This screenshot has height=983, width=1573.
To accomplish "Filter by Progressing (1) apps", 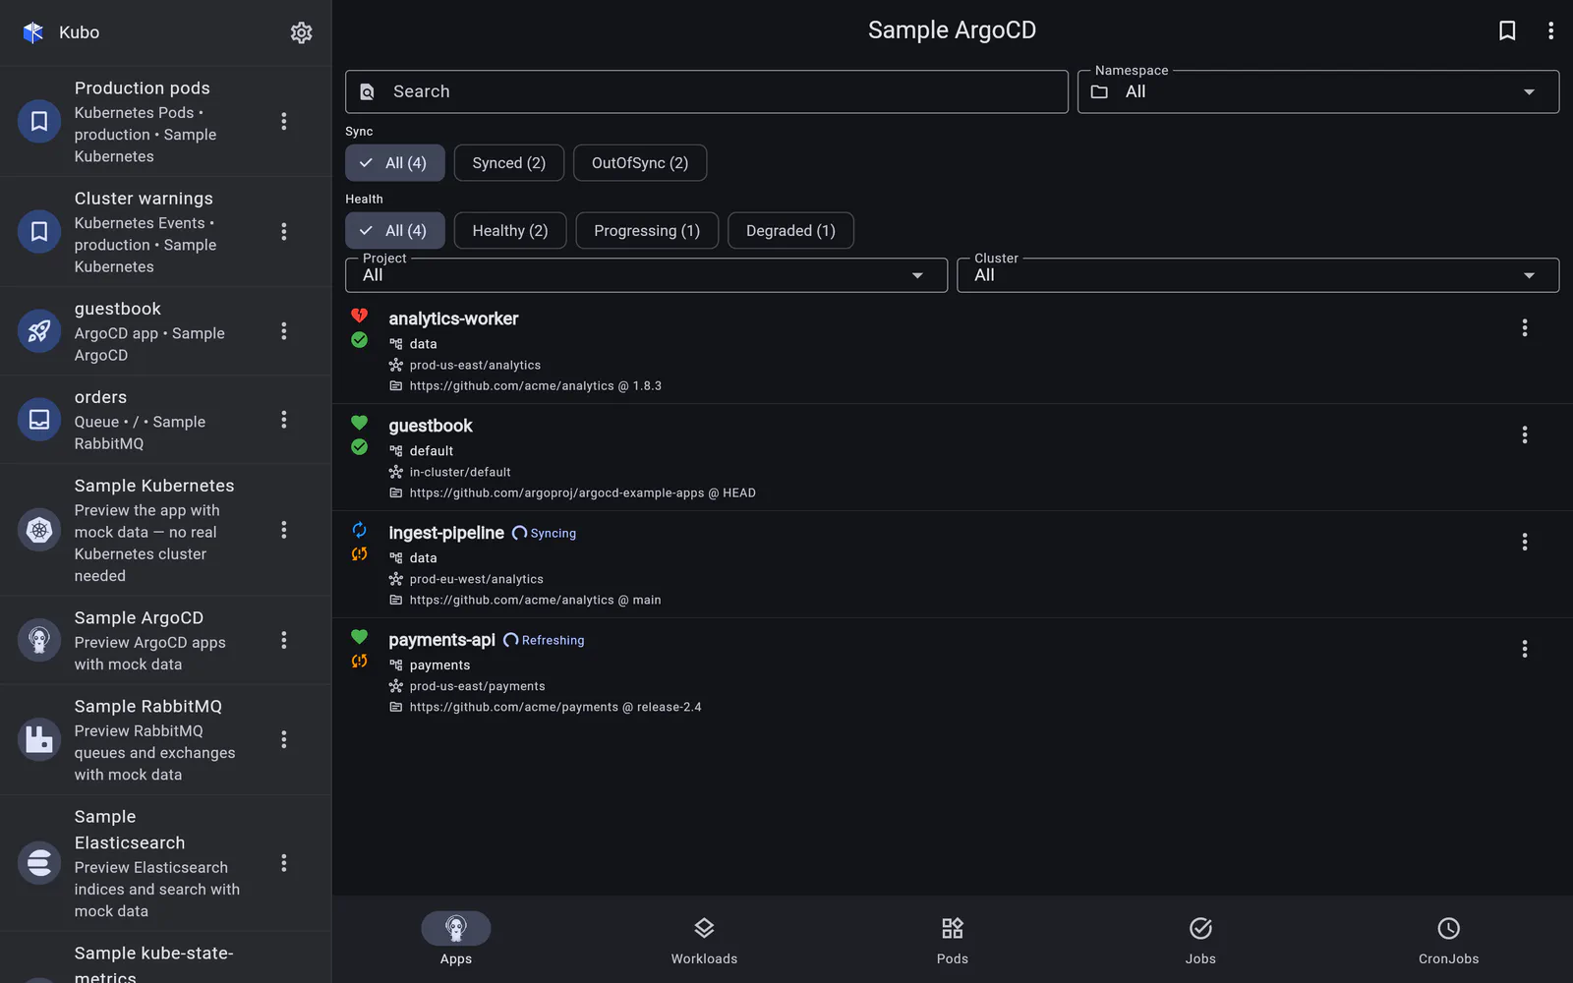I will (x=647, y=231).
